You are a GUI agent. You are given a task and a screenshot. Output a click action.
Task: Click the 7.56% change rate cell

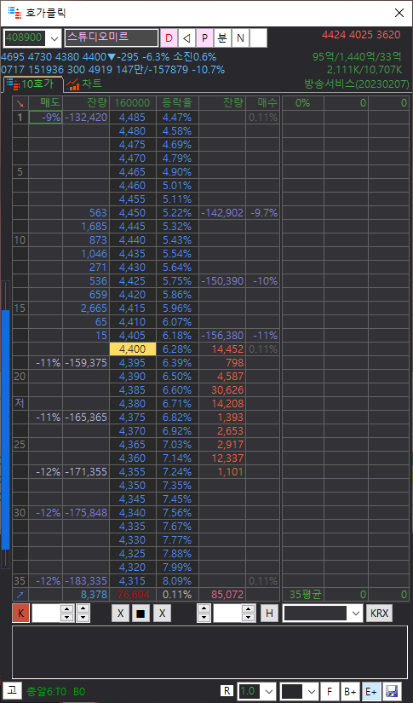(x=177, y=512)
